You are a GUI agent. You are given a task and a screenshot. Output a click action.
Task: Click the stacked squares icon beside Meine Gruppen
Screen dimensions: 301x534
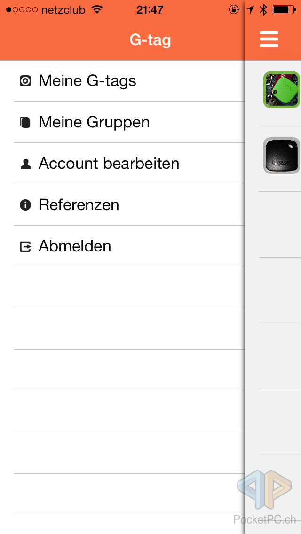pyautogui.click(x=25, y=123)
